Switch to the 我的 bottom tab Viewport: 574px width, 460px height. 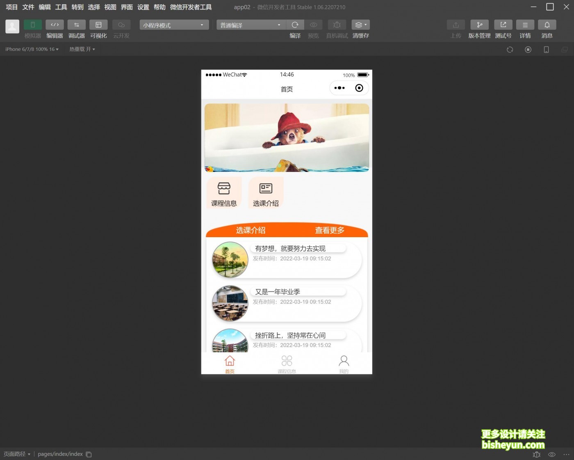click(x=344, y=364)
